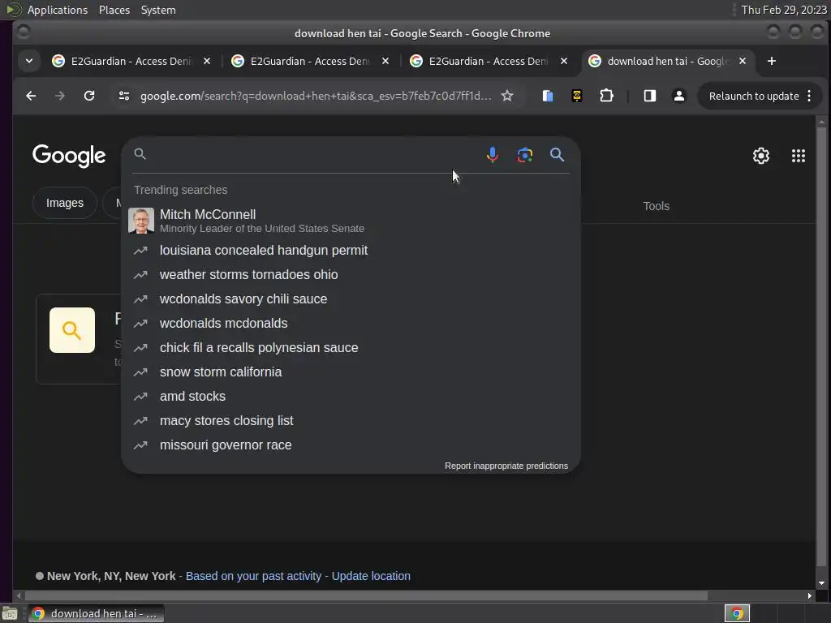Activate Chrome window in bottom taskbar
This screenshot has height=623, width=831.
click(96, 613)
